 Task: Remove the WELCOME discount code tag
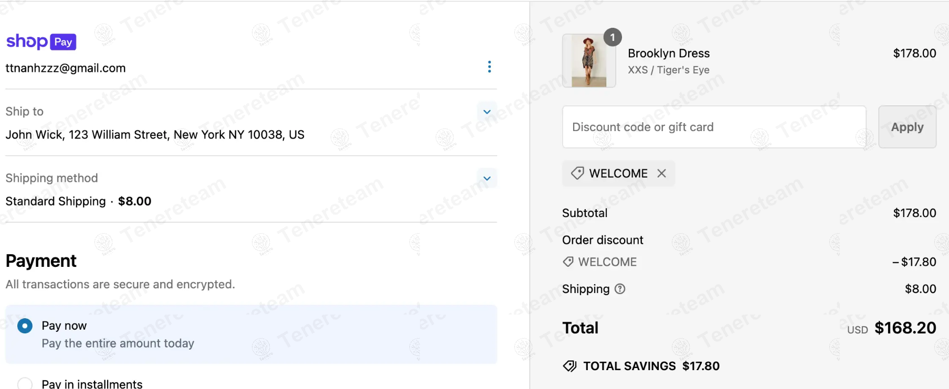click(661, 174)
